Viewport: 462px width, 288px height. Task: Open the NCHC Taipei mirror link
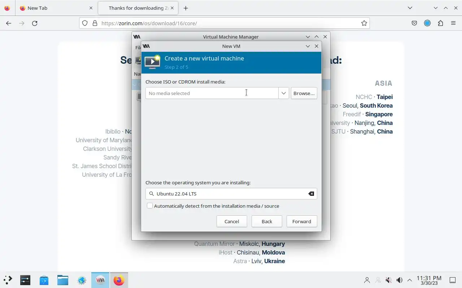click(x=374, y=97)
